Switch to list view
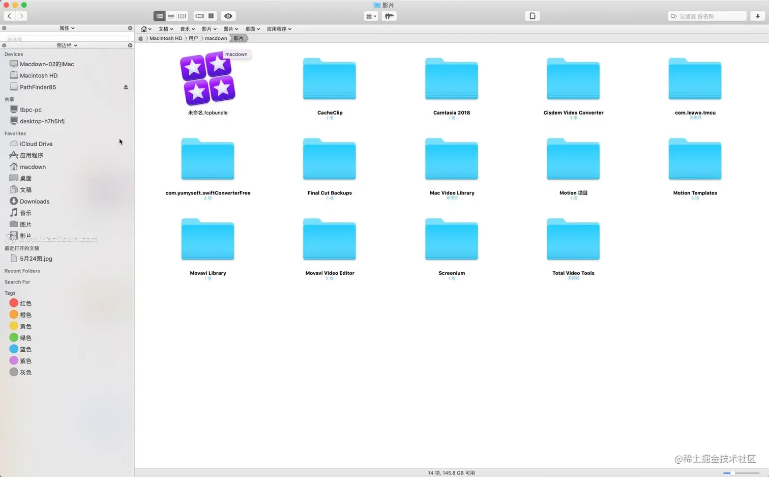769x477 pixels. click(171, 16)
